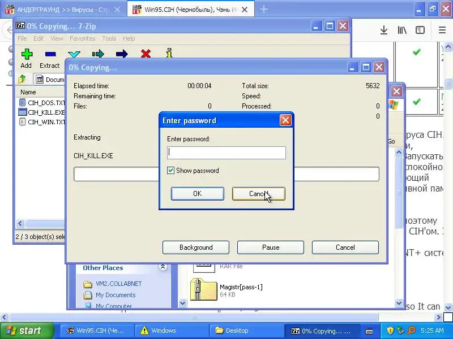Click the up-folder icon in 7-Zip address bar
The image size is (453, 339).
point(22,79)
